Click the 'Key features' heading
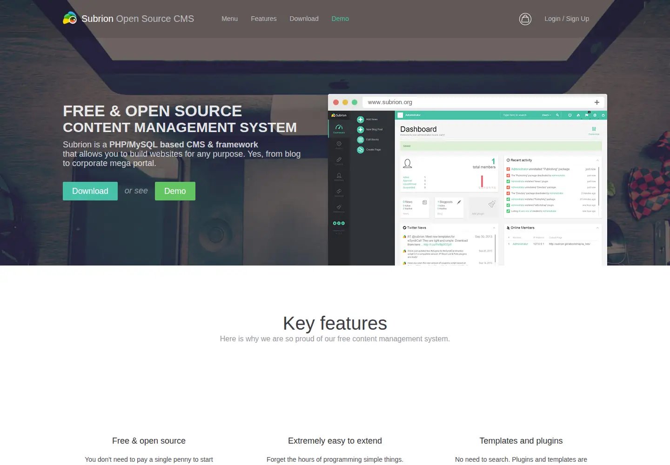Viewport: 670px width, 465px height. [x=335, y=323]
